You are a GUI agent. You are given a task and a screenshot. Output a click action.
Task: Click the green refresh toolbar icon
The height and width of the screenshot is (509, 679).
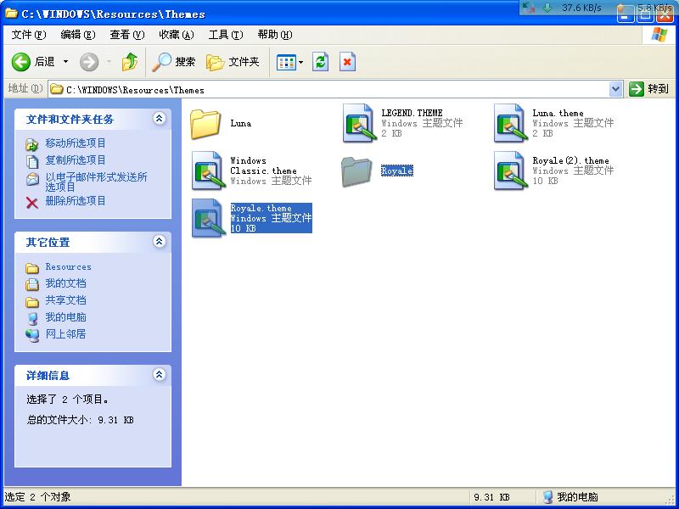(321, 62)
